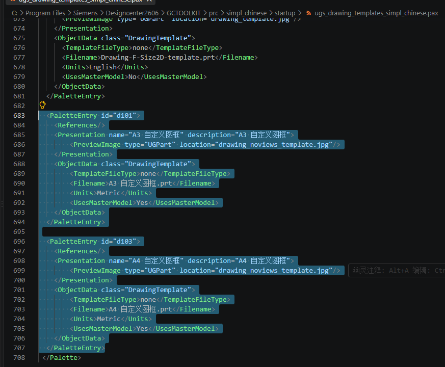Place cursor on PaletteEntry id="d101"
445x367 pixels.
pos(93,116)
